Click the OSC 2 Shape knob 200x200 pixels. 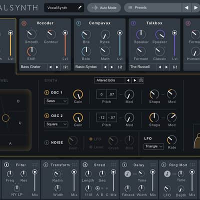(154, 117)
